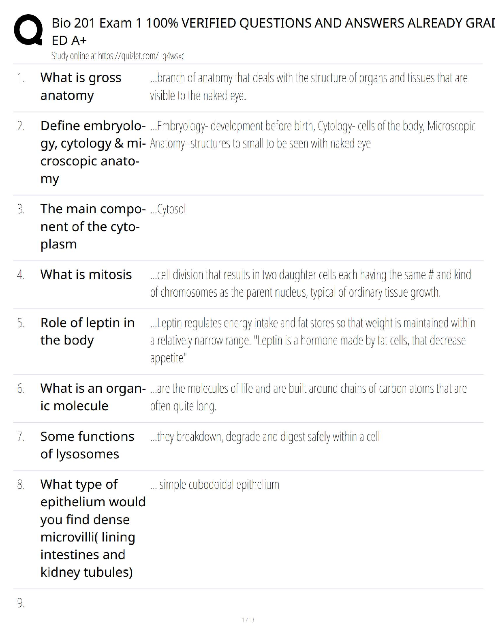The image size is (496, 642).
Task: Open the quizlet.com study link
Action: pyautogui.click(x=118, y=56)
